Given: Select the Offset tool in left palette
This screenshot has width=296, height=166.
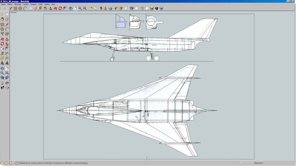Looking at the screenshot, I should [7, 48].
